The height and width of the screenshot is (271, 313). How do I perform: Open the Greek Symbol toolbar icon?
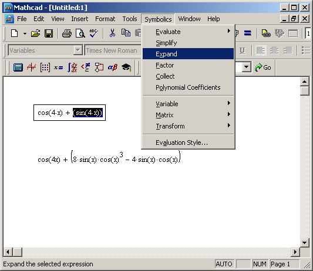[113, 67]
